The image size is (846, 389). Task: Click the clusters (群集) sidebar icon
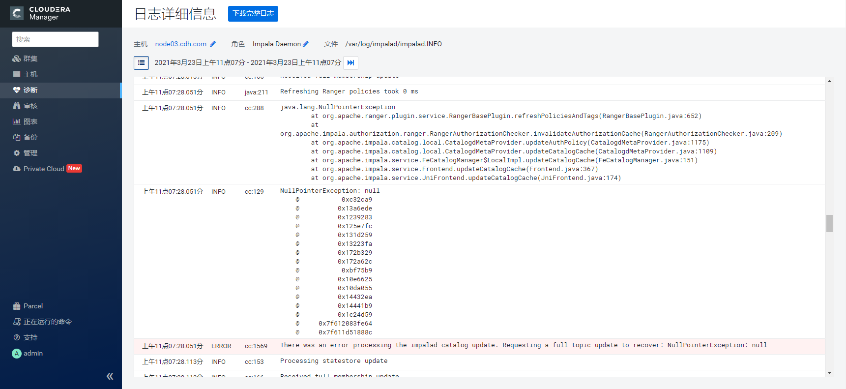pyautogui.click(x=17, y=59)
